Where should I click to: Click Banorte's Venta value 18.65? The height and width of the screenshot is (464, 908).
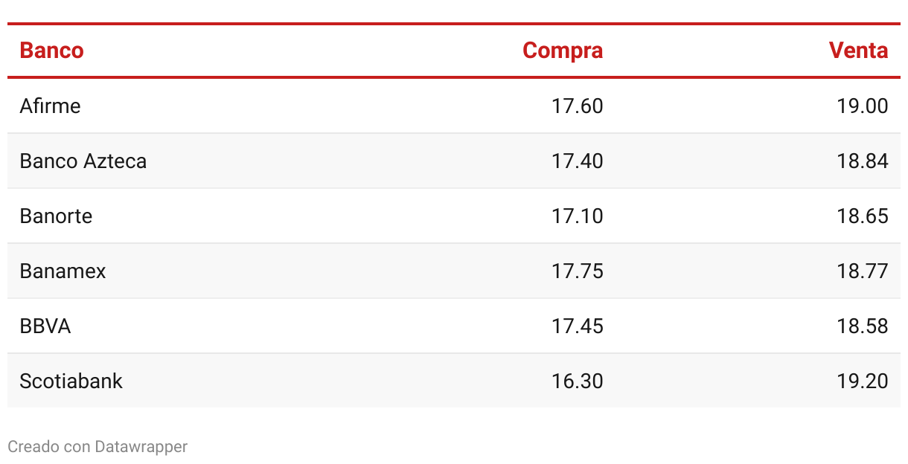pos(863,216)
